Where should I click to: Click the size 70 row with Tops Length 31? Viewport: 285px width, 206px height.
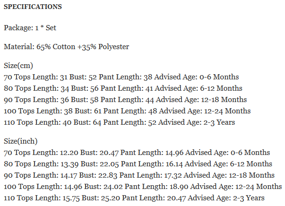(121, 77)
